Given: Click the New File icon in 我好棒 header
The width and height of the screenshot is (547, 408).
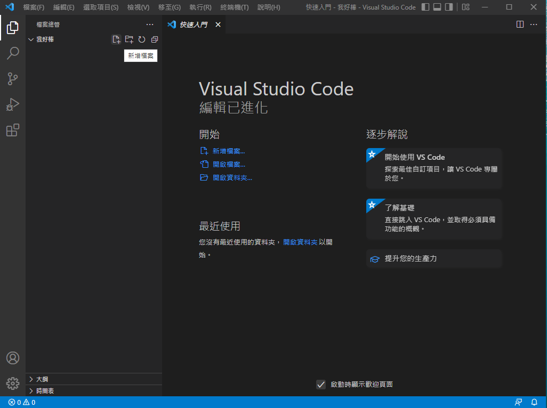Looking at the screenshot, I should pyautogui.click(x=116, y=39).
